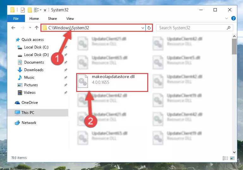Select the makeolapdatastore.dll file name
Viewport: 243px width, 170px height.
click(x=113, y=77)
